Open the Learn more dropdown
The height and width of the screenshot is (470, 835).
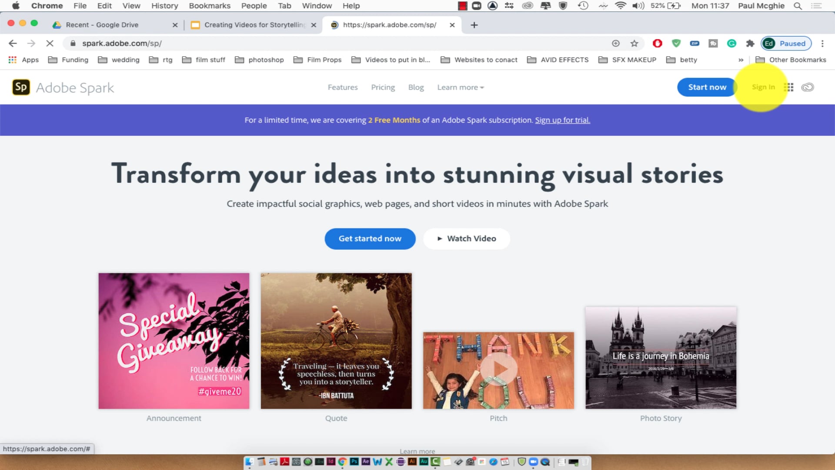click(x=460, y=87)
